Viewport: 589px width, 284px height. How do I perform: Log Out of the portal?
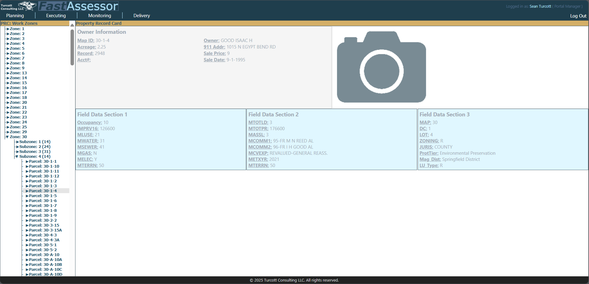coord(578,16)
